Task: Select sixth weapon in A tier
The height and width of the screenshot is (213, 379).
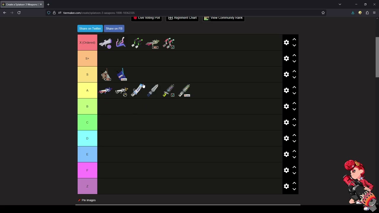Action: click(184, 91)
